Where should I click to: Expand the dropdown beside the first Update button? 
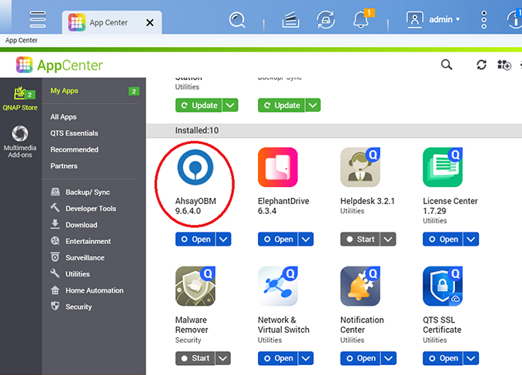(230, 105)
